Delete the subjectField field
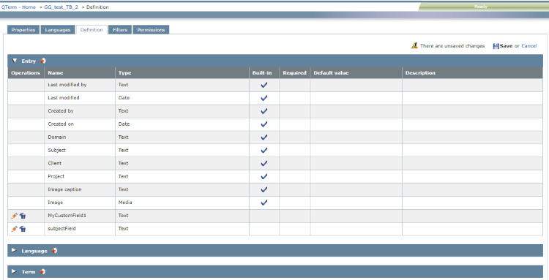Image resolution: width=549 pixels, height=280 pixels. click(x=23, y=229)
